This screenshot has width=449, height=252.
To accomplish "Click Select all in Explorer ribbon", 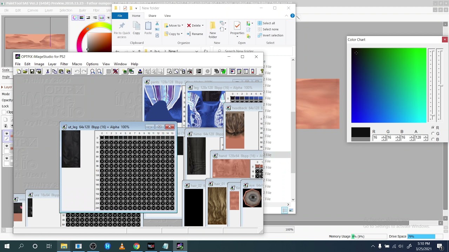I will click(266, 23).
